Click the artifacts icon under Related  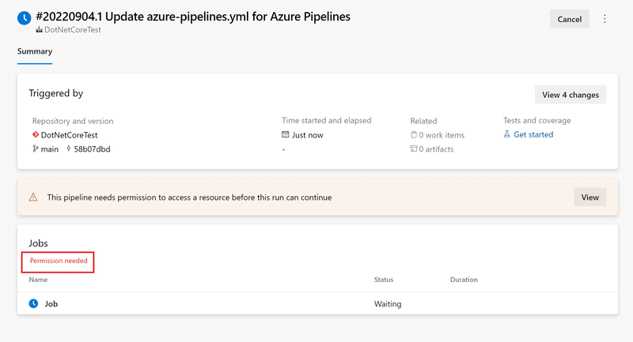[414, 149]
